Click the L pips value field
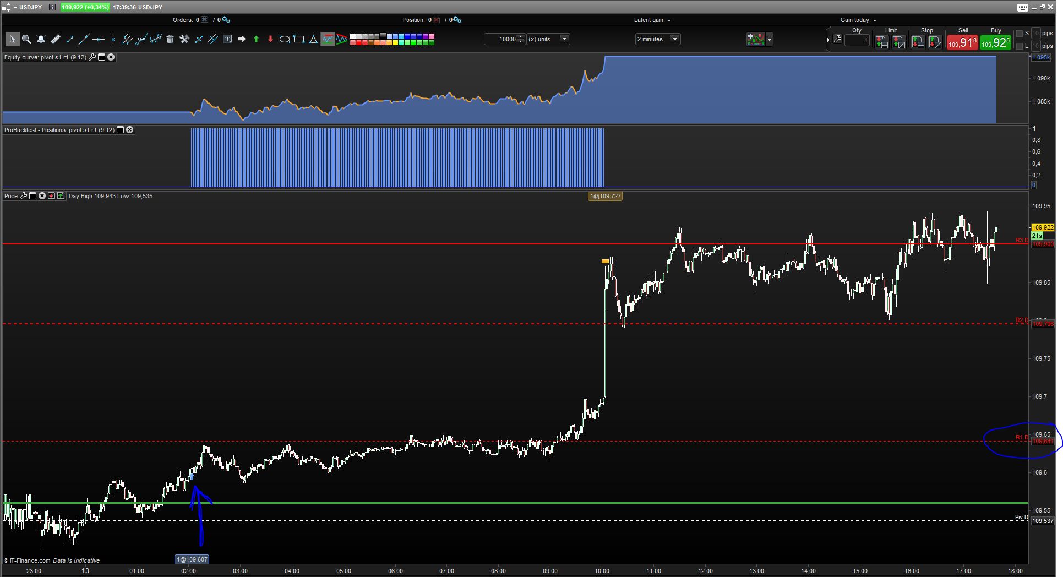 coord(1035,46)
